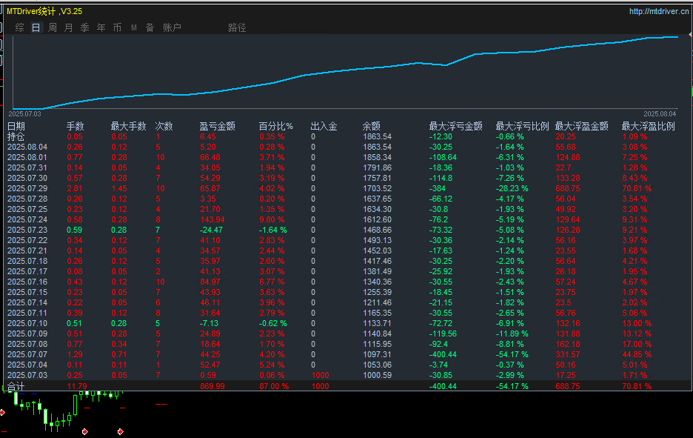Open the 币 currency tab
The image size is (693, 438).
click(117, 27)
